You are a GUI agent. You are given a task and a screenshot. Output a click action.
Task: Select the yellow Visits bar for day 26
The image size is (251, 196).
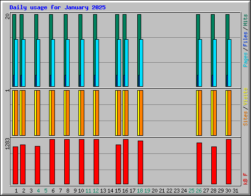(197, 113)
